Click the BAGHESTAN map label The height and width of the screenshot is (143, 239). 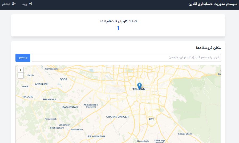(70, 107)
